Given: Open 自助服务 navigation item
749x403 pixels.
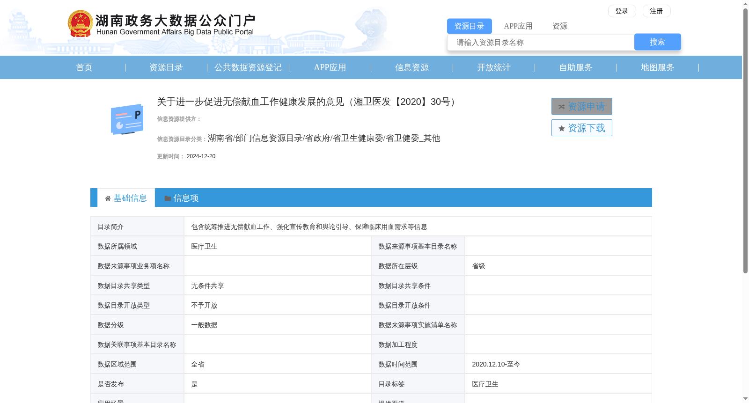Looking at the screenshot, I should (x=576, y=67).
